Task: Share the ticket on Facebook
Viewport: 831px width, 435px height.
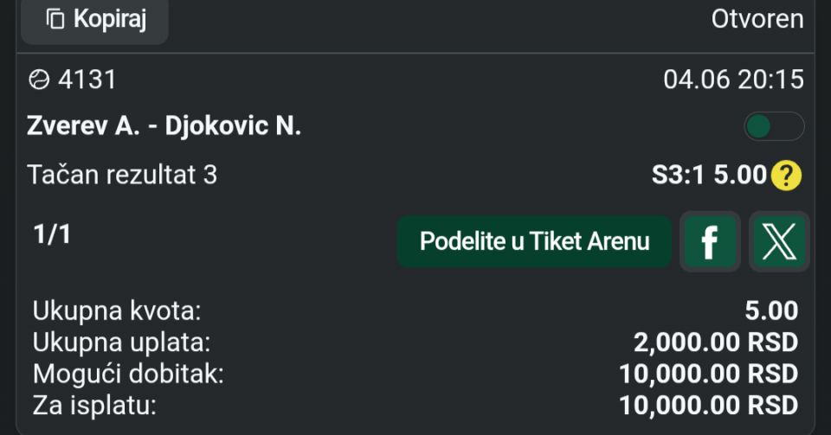Action: click(x=710, y=241)
